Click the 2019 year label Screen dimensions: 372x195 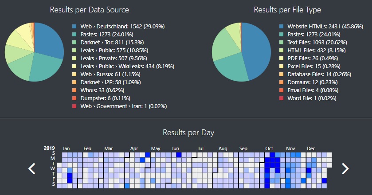click(50, 148)
